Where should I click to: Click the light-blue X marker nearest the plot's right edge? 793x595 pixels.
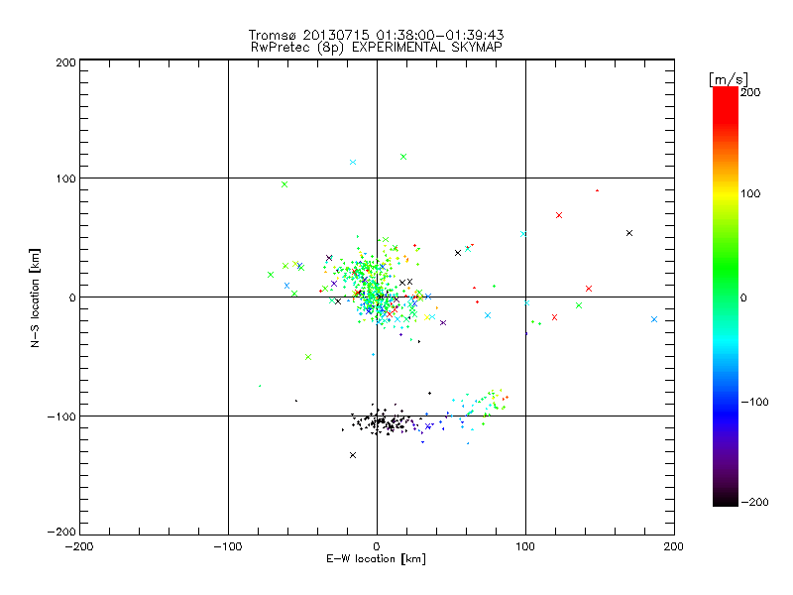pos(654,319)
